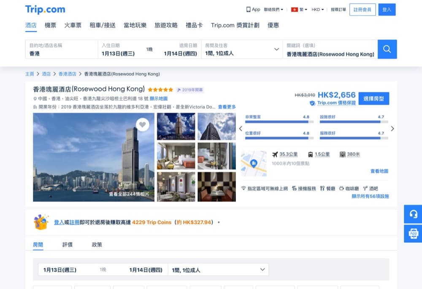Open the small map thumbnail
Image resolution: width=422 pixels, height=289 pixels.
click(x=254, y=163)
